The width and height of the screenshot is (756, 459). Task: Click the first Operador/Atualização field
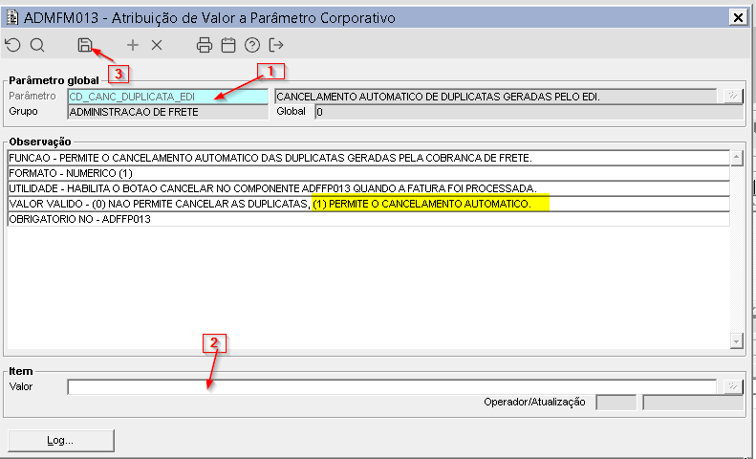(616, 403)
